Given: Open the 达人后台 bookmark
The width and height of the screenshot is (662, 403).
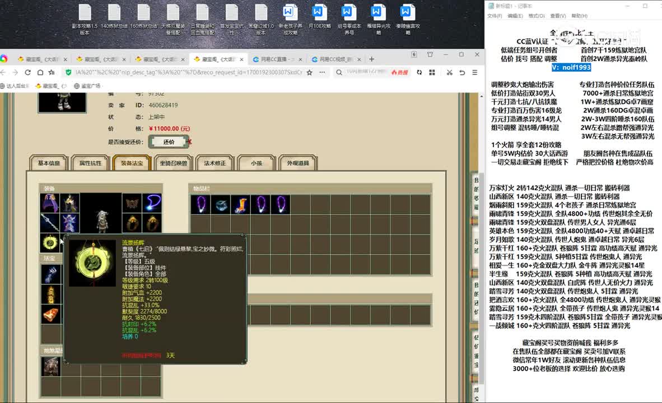Looking at the screenshot, I should coord(15,86).
